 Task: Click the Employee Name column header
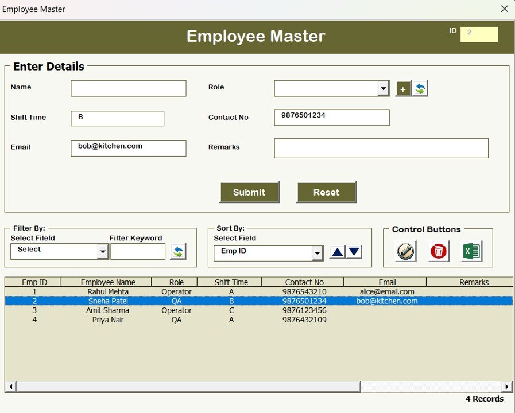click(107, 282)
